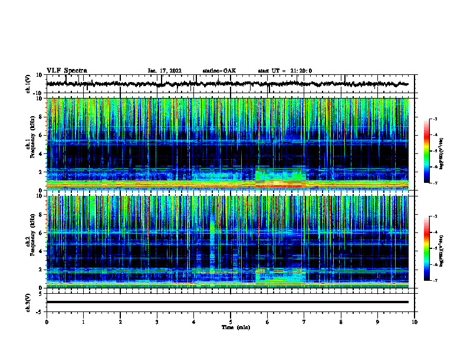Click the "ch.1(V)" waveform axis label

coord(28,84)
